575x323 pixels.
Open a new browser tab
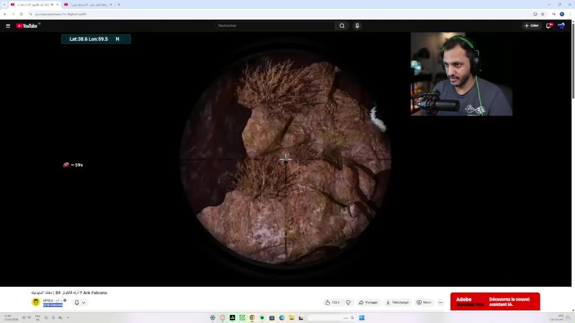pos(119,4)
